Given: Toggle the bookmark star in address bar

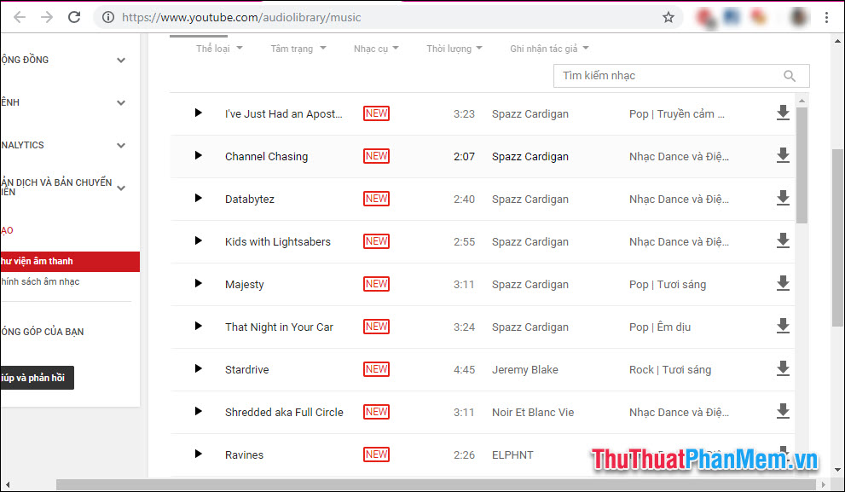Looking at the screenshot, I should click(668, 16).
